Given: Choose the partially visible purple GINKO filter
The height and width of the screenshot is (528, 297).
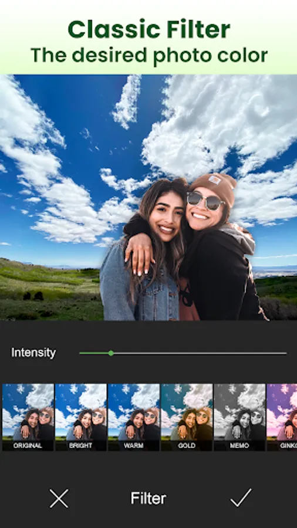Looking at the screenshot, I should [x=282, y=417].
